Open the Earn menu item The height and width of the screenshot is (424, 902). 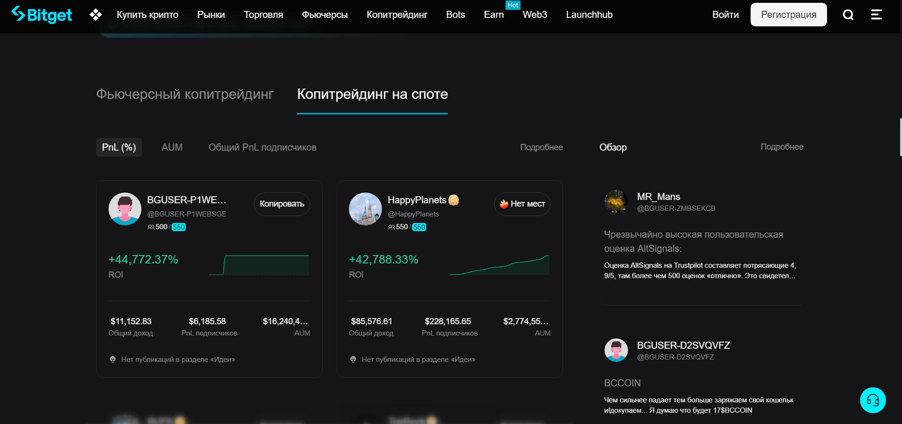[x=494, y=15]
